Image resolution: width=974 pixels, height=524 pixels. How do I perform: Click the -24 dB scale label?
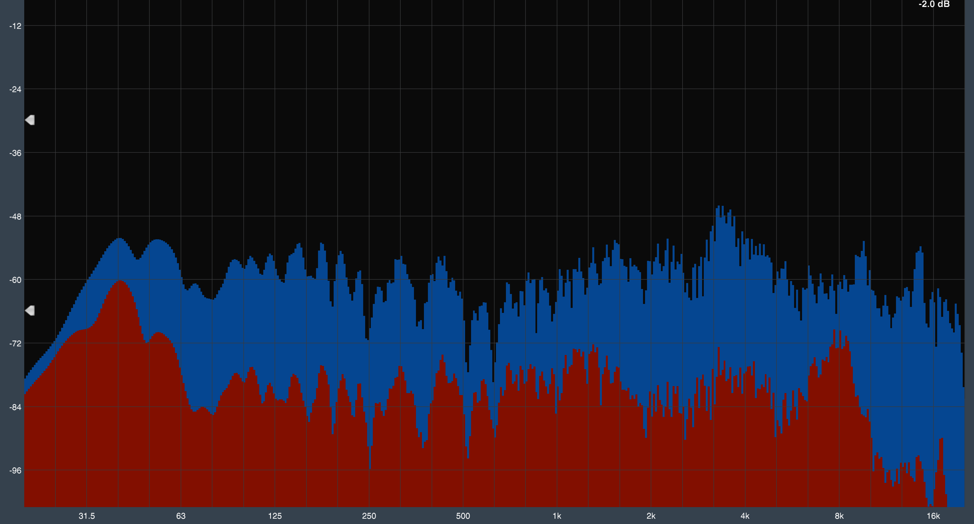tap(15, 89)
